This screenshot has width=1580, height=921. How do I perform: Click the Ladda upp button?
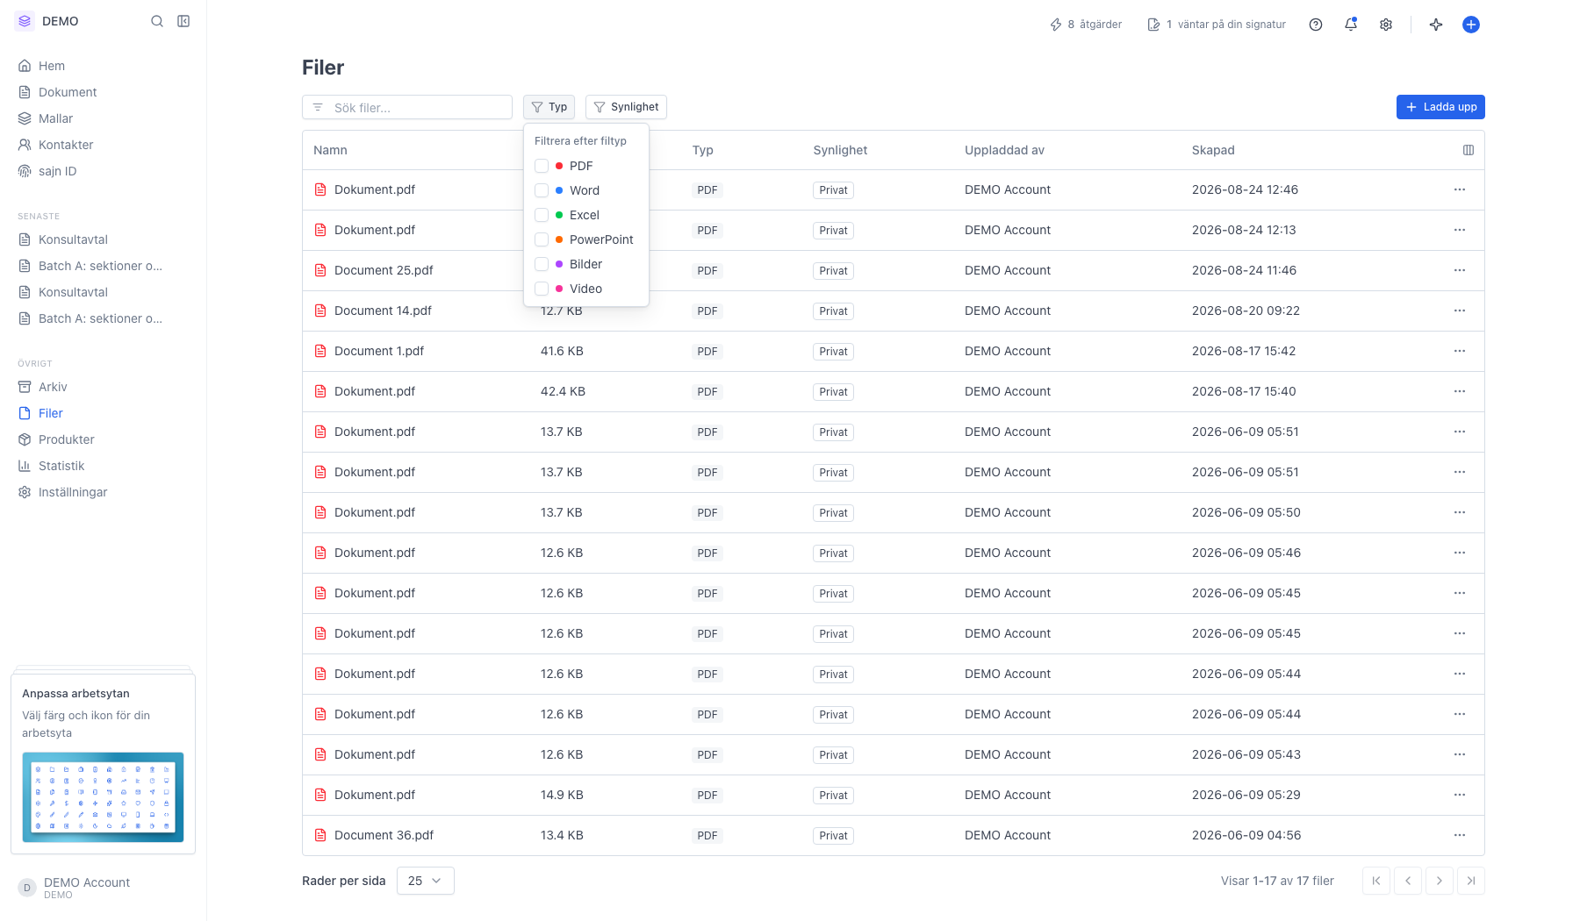tap(1440, 107)
